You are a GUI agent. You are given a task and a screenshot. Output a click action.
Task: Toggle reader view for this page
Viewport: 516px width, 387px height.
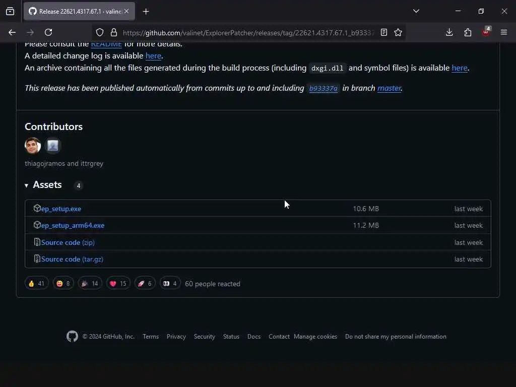383,32
